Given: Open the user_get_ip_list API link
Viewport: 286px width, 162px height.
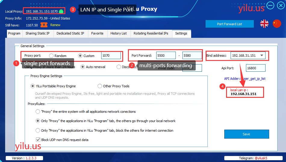Looking at the screenshot, I should [253, 79].
